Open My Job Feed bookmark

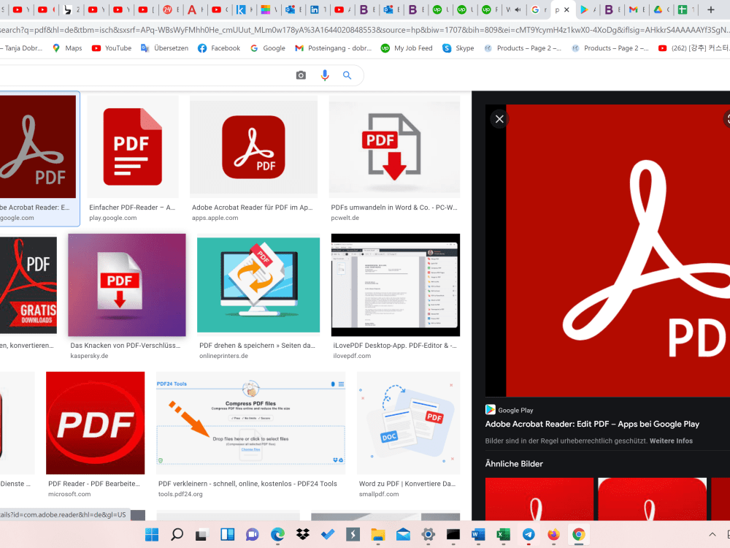click(407, 48)
